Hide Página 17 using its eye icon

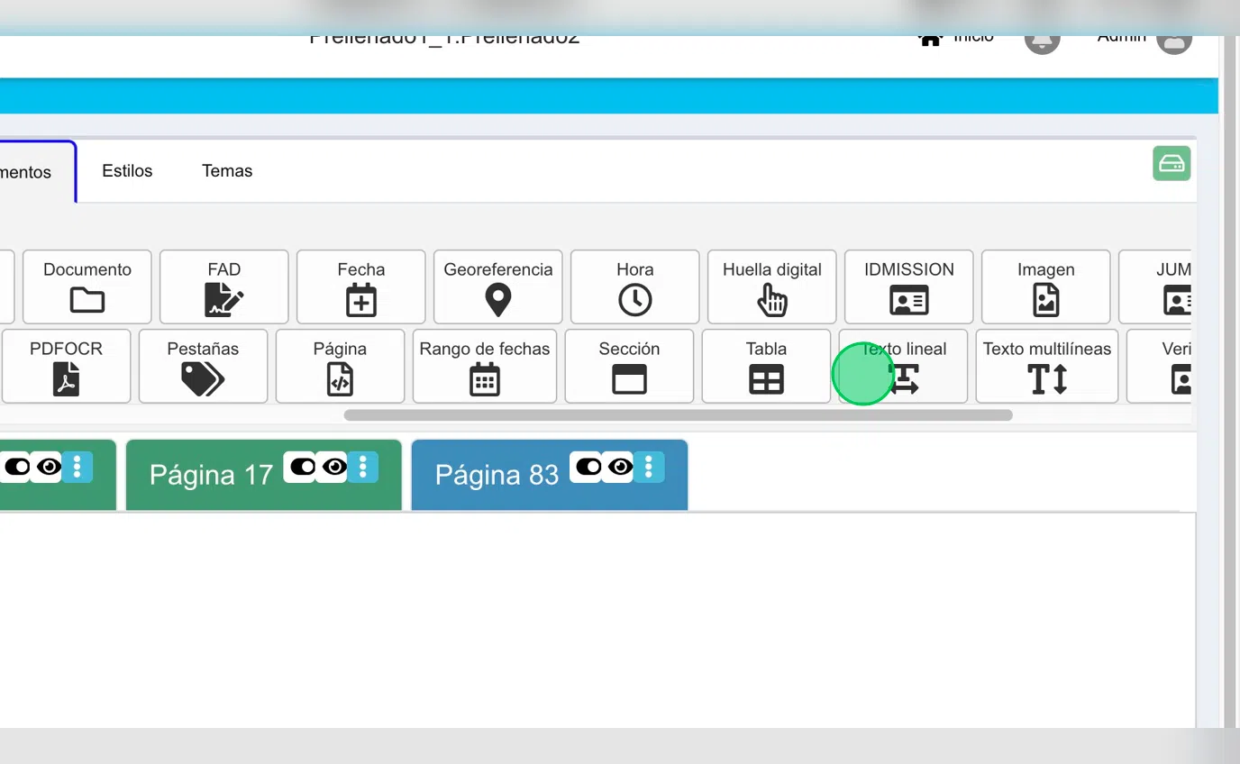pos(334,467)
